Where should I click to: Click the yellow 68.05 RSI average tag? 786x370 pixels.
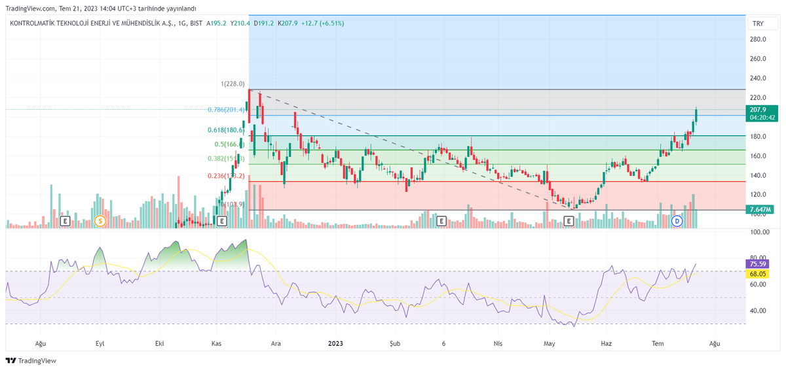(758, 274)
